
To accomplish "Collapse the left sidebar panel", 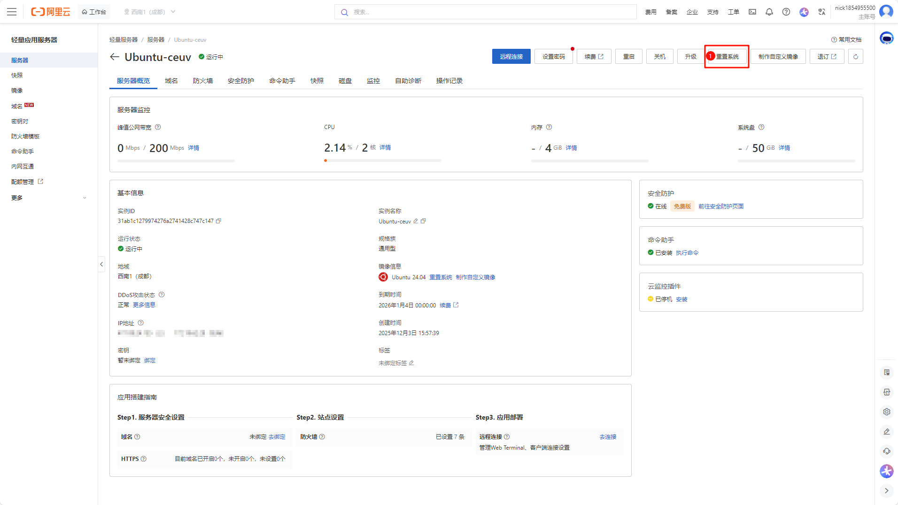I will click(101, 264).
